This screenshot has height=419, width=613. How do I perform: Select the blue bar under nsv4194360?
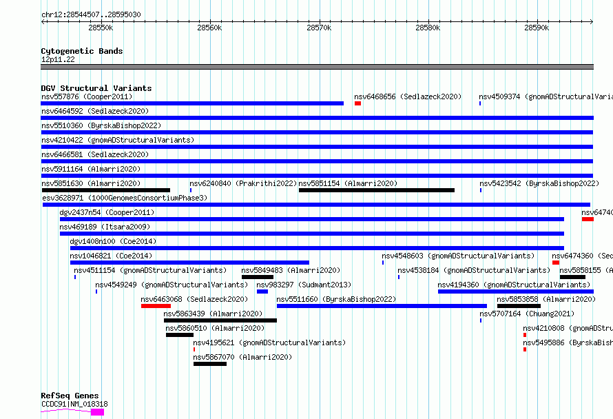click(516, 292)
